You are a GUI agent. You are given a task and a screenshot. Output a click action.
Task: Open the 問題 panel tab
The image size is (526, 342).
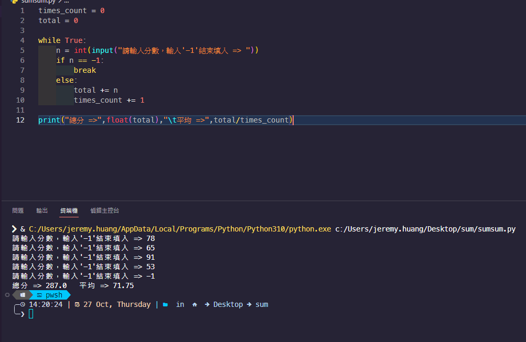click(x=18, y=211)
